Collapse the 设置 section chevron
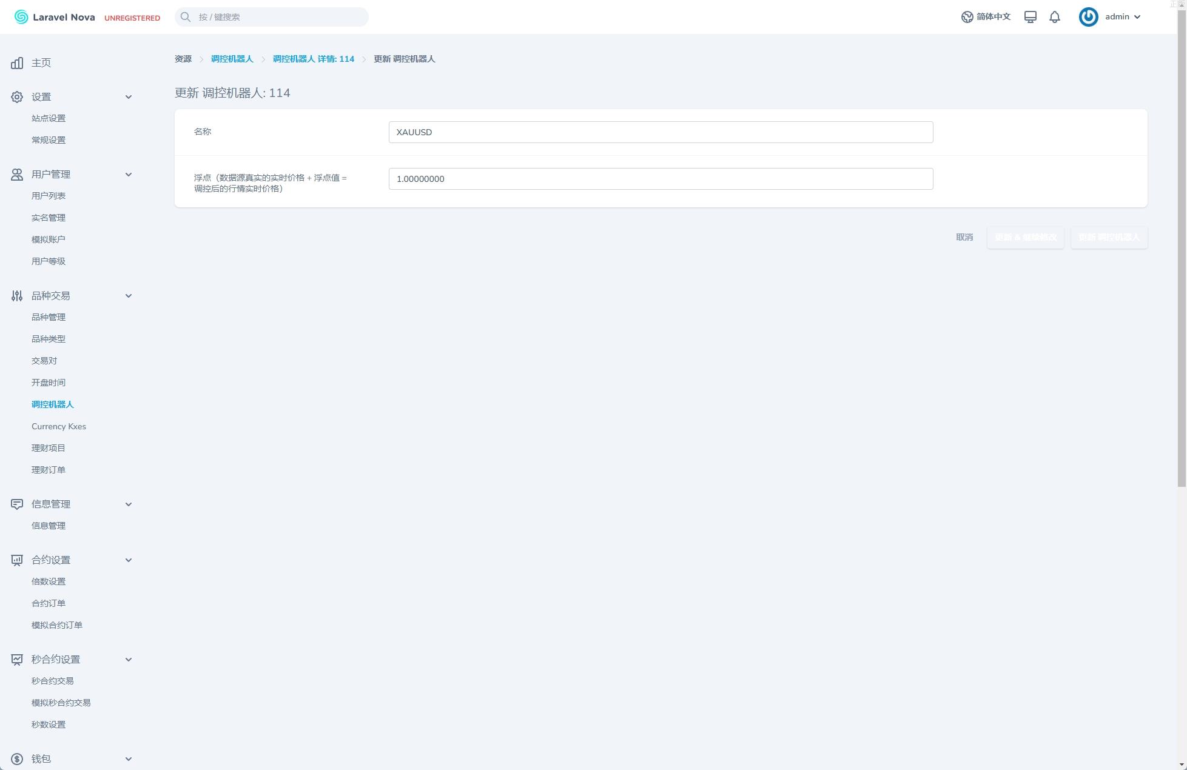Screen dimensions: 1187x770 click(129, 97)
